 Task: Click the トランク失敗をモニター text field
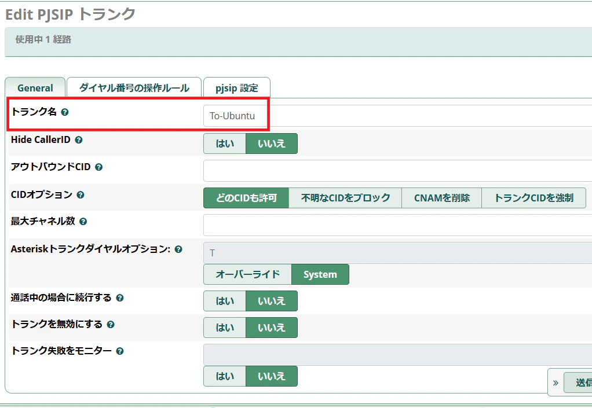point(397,354)
